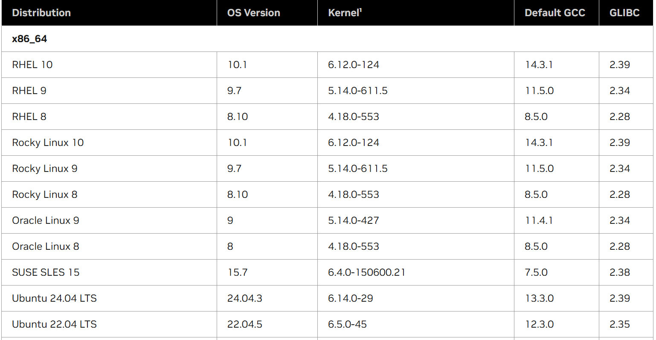Select the RHEL 10 distribution cell
656x340 pixels.
click(32, 65)
